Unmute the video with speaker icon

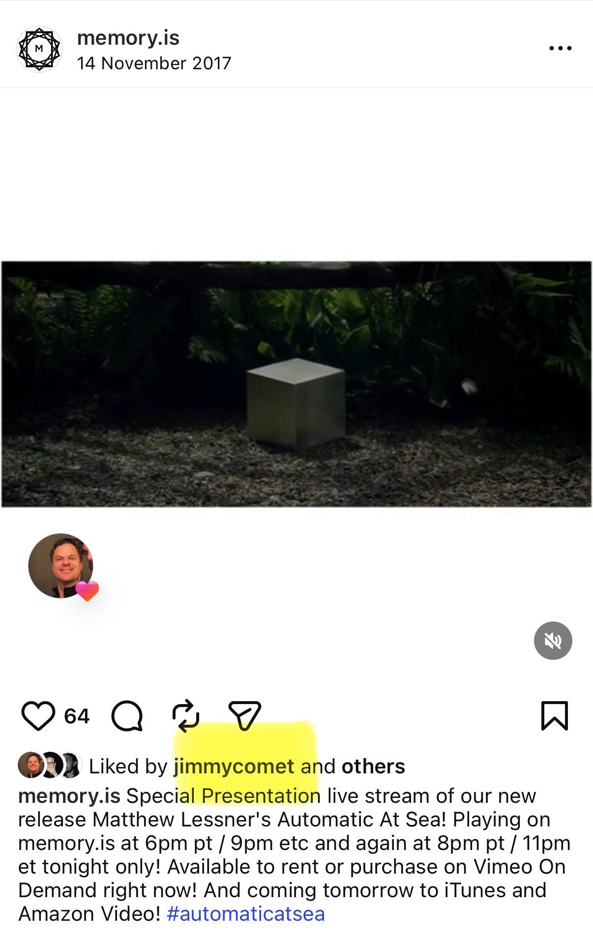click(x=553, y=641)
